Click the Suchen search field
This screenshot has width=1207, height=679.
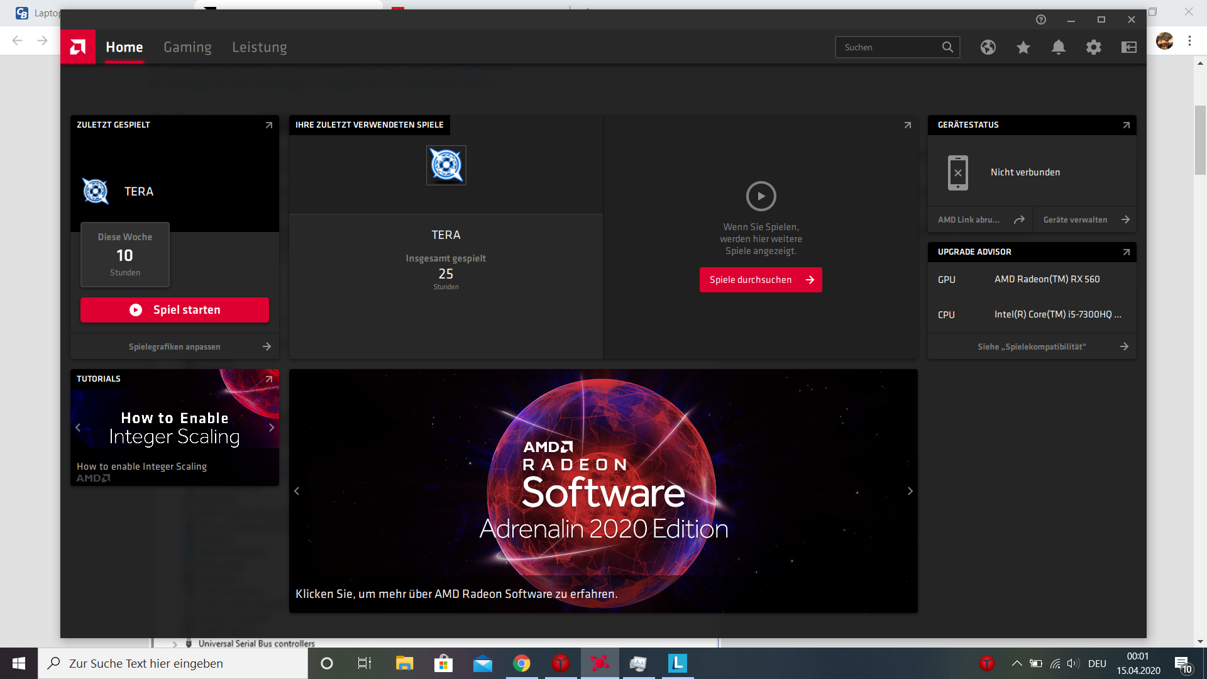(x=888, y=47)
